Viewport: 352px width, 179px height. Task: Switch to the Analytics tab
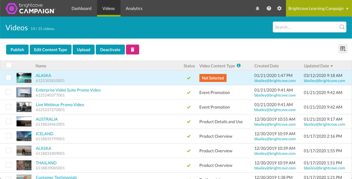[x=134, y=8]
